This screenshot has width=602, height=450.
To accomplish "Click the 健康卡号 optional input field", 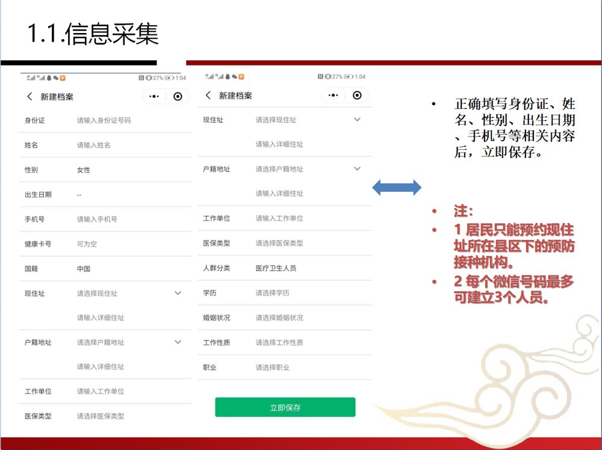I will (87, 244).
